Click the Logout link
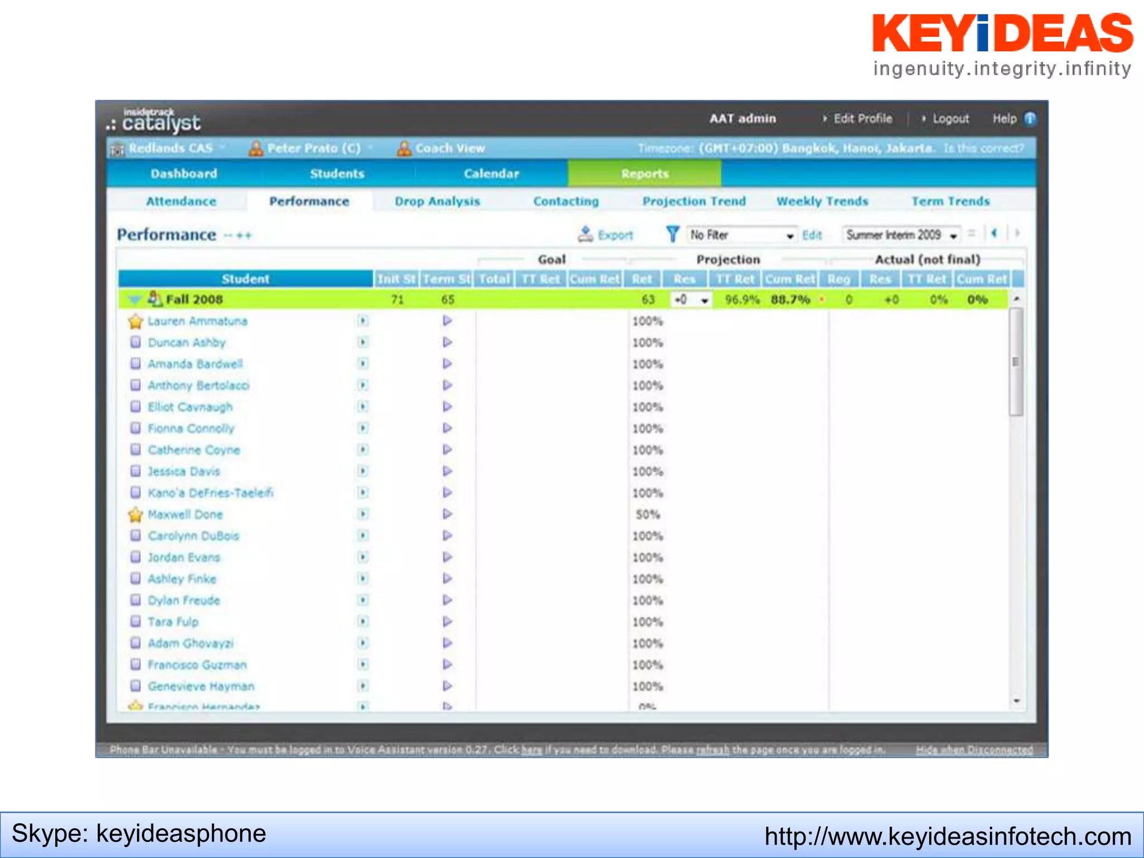The height and width of the screenshot is (858, 1144). coord(951,118)
